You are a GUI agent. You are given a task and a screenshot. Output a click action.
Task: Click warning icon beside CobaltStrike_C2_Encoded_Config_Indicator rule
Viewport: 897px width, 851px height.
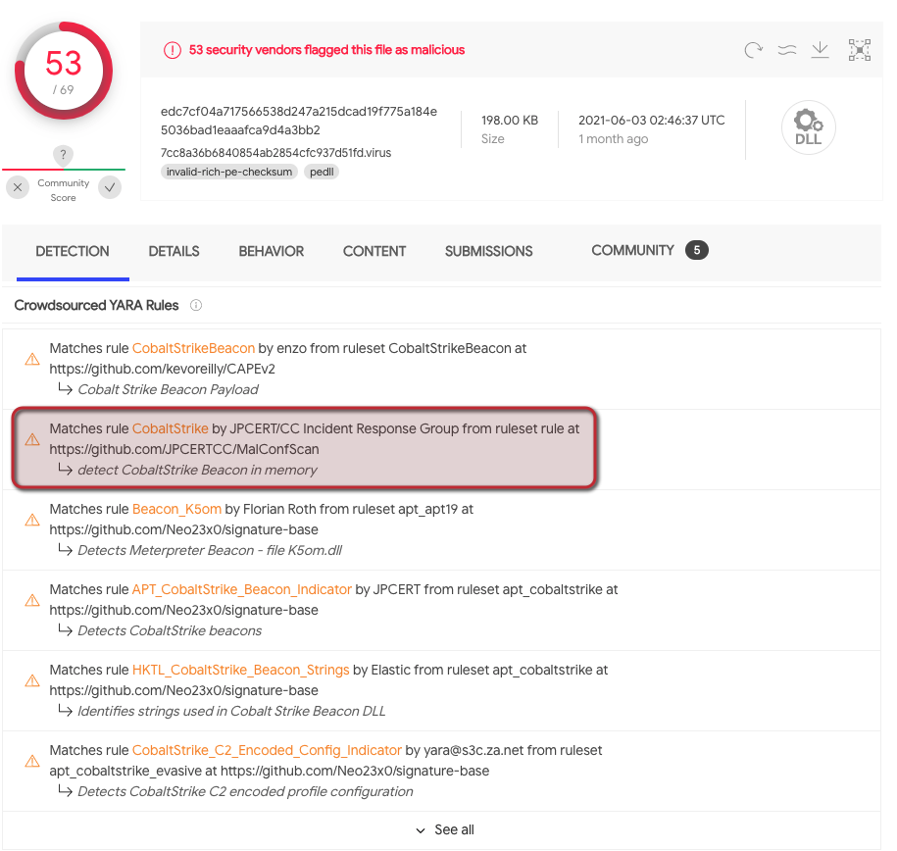[32, 761]
